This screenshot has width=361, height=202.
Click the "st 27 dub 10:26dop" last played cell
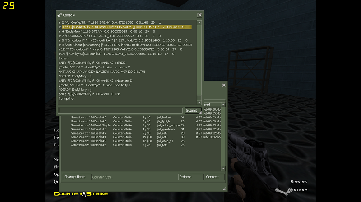[208, 137]
